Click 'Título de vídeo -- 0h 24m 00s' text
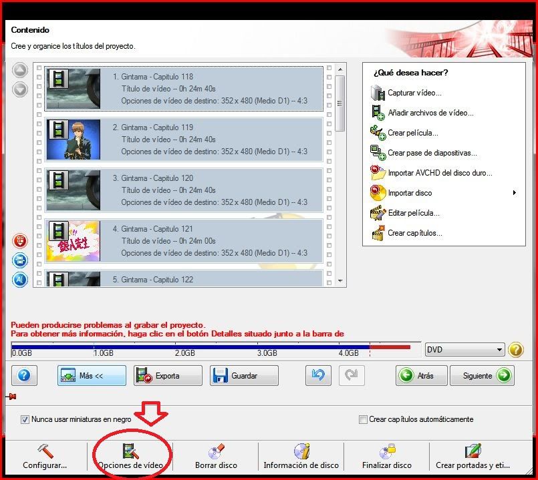Screen dimensions: 538x480 (168, 241)
